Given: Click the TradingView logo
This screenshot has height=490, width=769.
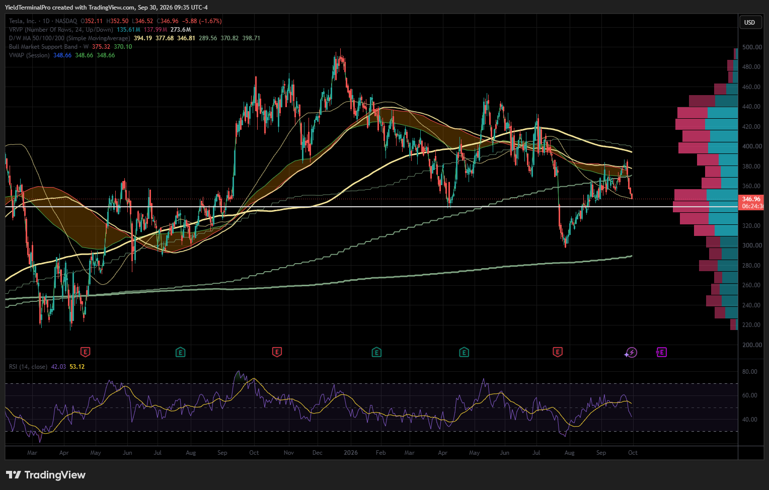Looking at the screenshot, I should [x=46, y=475].
